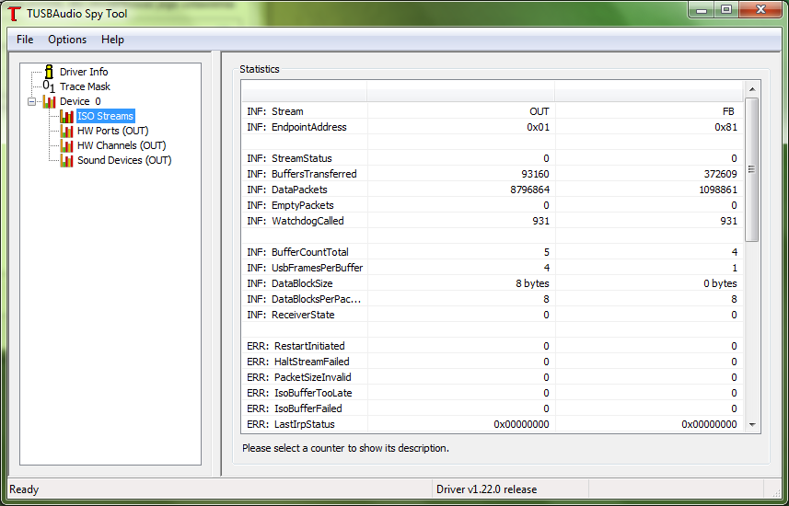Click the 0 bytes DataBlockSize value

point(720,283)
